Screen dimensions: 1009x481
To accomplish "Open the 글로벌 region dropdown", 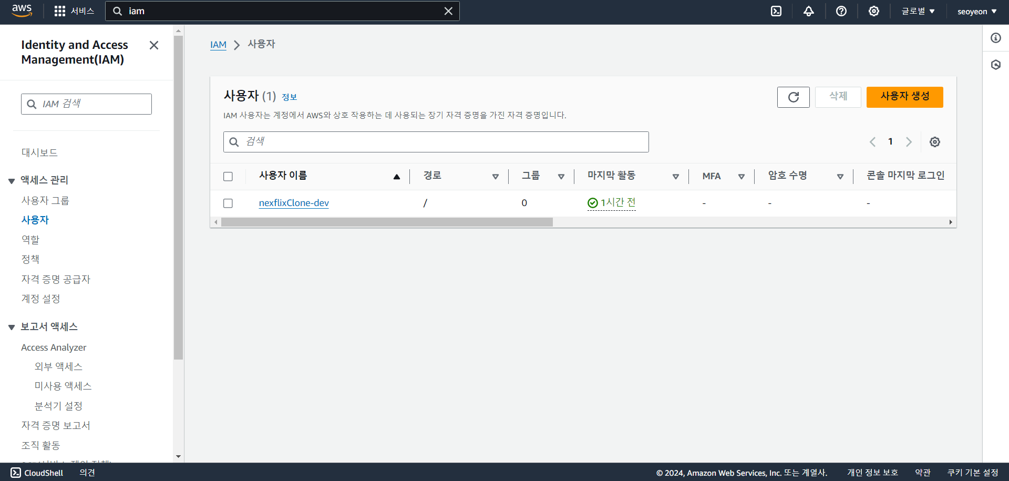I will click(x=918, y=11).
